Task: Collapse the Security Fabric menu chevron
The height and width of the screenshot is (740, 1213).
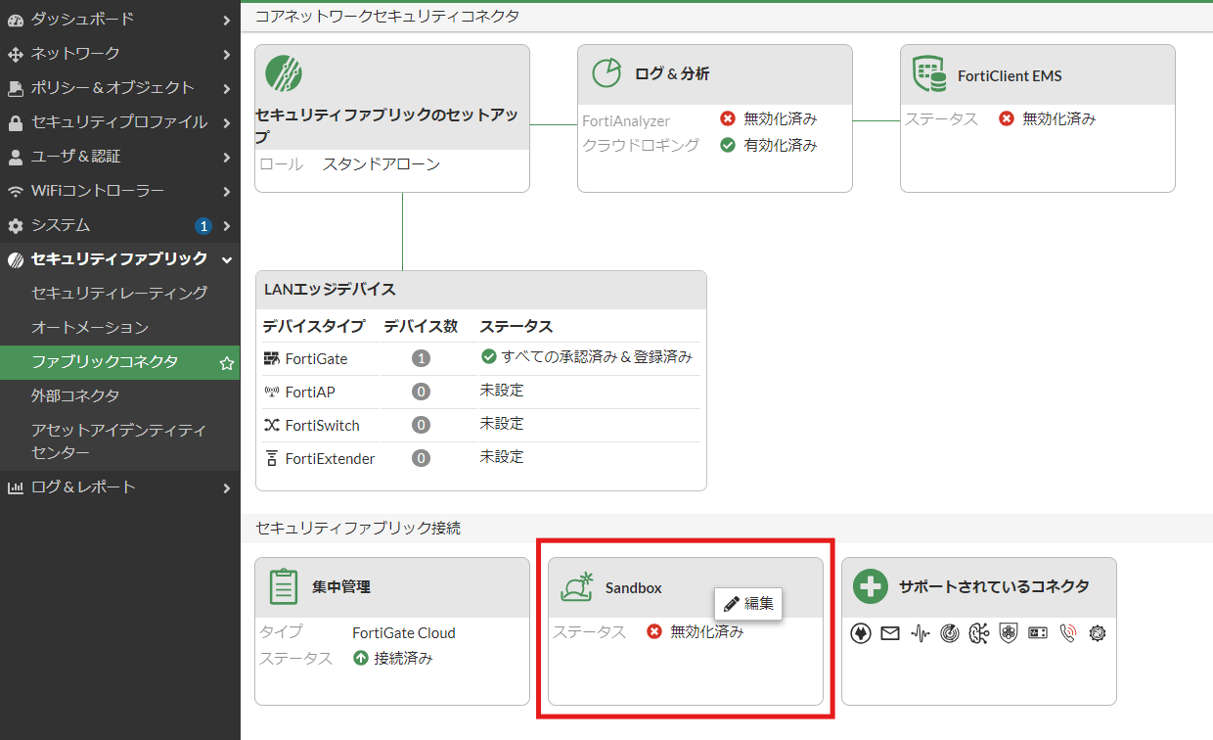Action: coord(227,259)
